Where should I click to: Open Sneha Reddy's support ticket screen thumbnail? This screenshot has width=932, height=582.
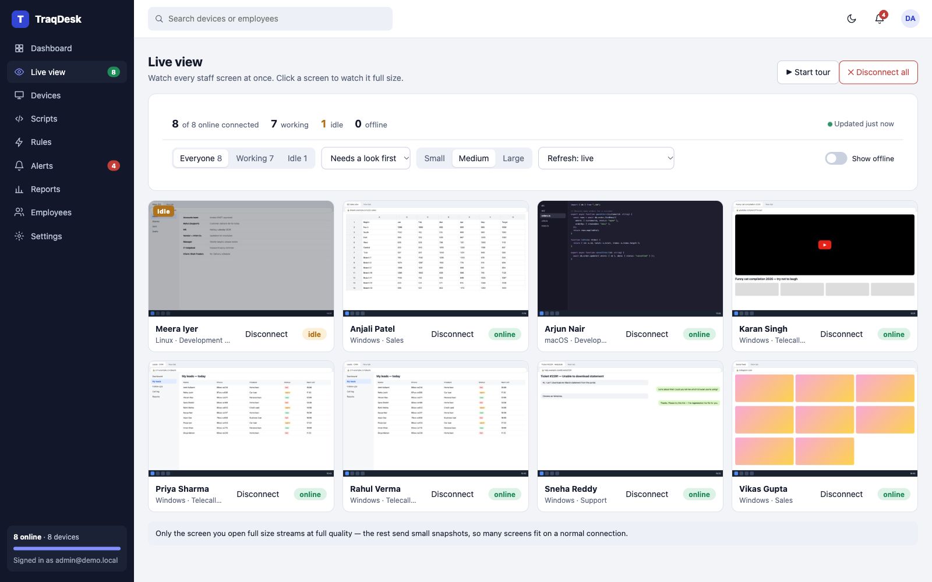click(x=630, y=418)
